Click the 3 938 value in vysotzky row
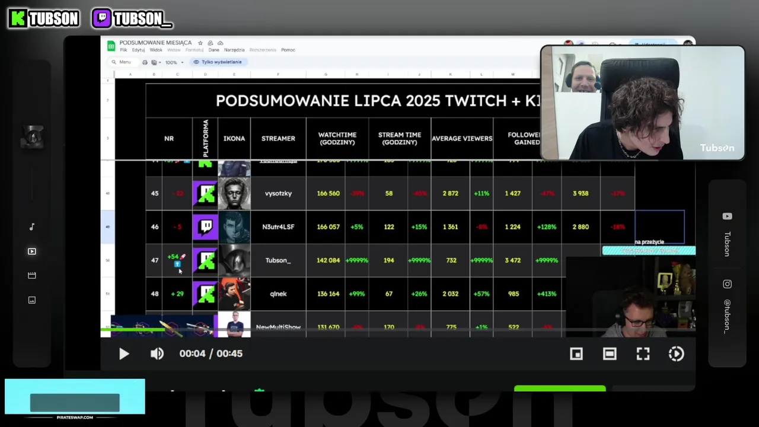This screenshot has width=759, height=427. point(581,193)
